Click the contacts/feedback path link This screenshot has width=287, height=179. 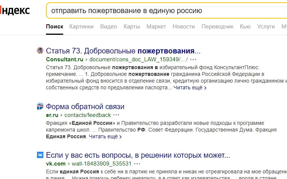point(88,115)
